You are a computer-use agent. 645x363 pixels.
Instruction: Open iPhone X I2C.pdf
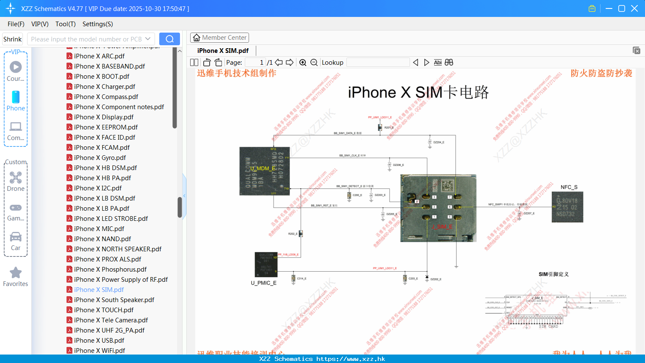coord(98,188)
